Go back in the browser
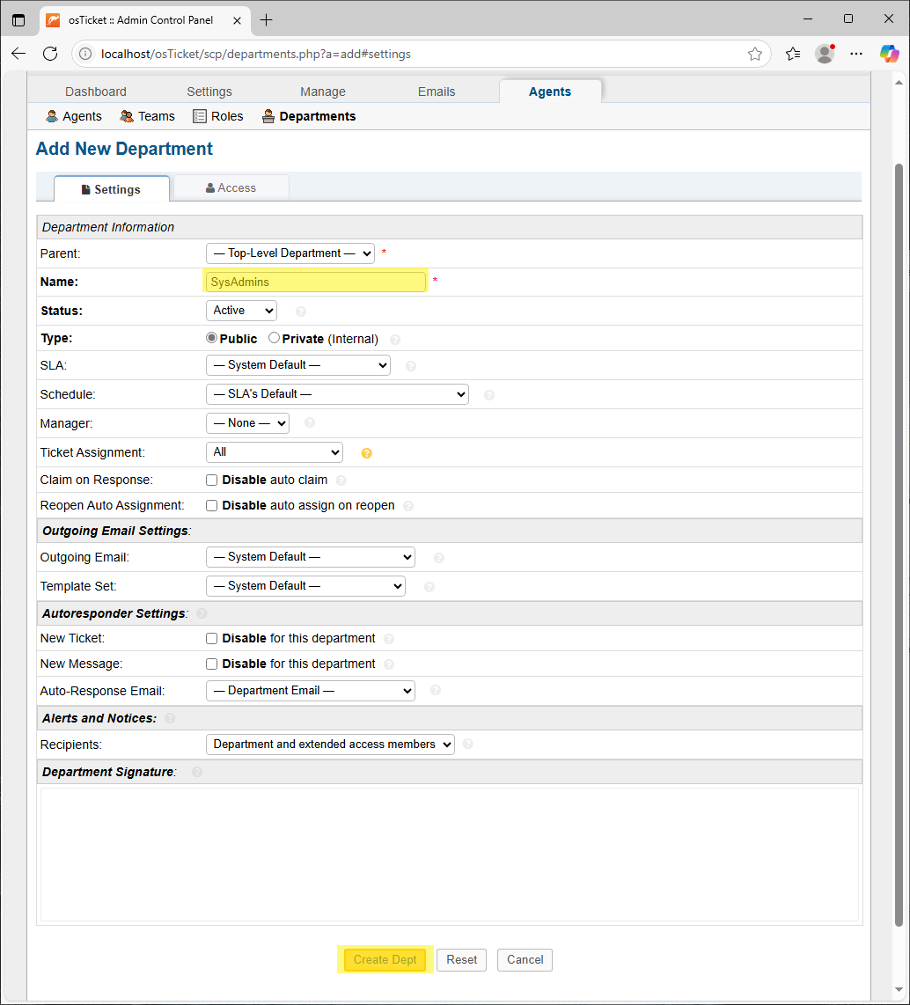This screenshot has width=910, height=1005. 18,54
